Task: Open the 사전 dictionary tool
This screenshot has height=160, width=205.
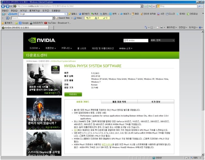Action: tap(161, 14)
